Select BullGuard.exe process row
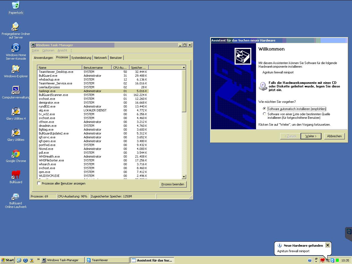The width and height of the screenshot is (352, 264). tap(93, 76)
